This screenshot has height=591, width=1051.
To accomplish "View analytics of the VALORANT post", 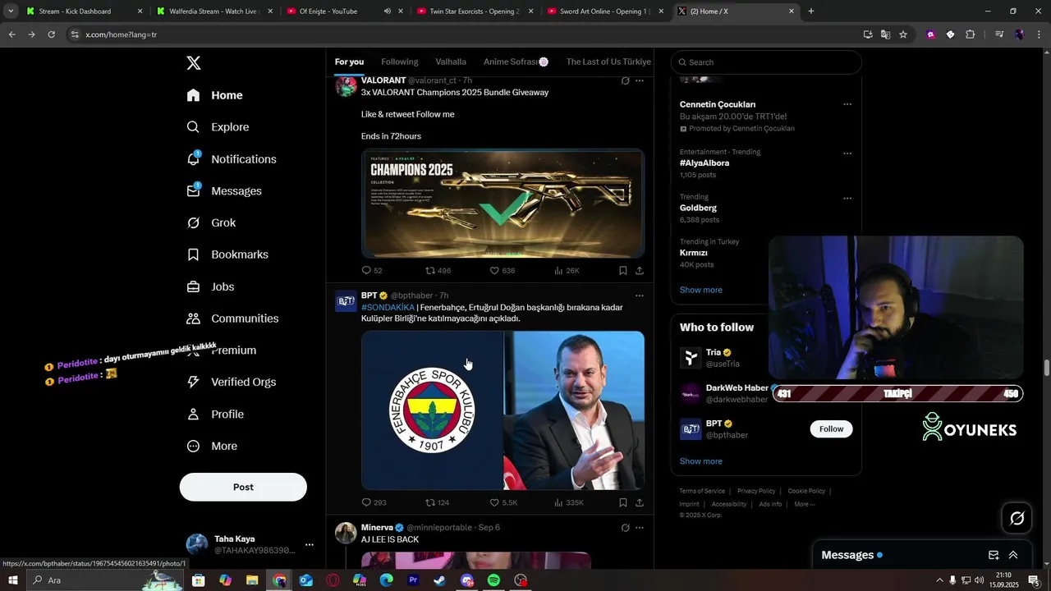I will click(567, 271).
